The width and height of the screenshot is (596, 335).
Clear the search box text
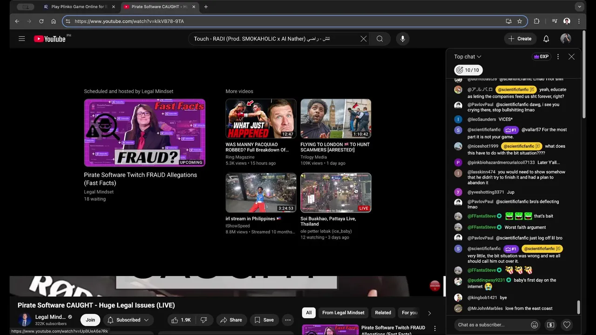[x=363, y=39]
